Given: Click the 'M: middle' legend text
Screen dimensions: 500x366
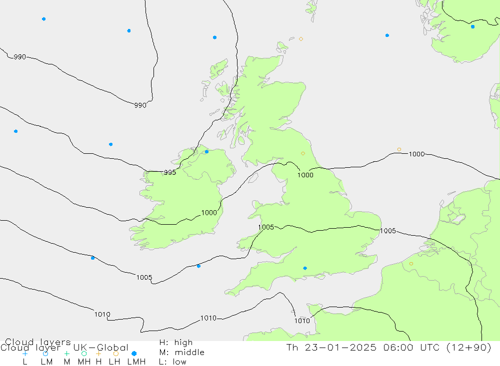Looking at the screenshot, I should click(182, 353).
